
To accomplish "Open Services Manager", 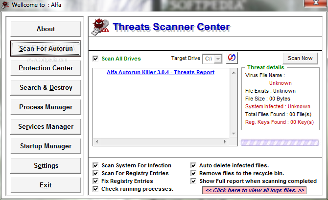I will tap(46, 126).
